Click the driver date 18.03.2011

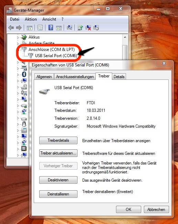(96, 110)
